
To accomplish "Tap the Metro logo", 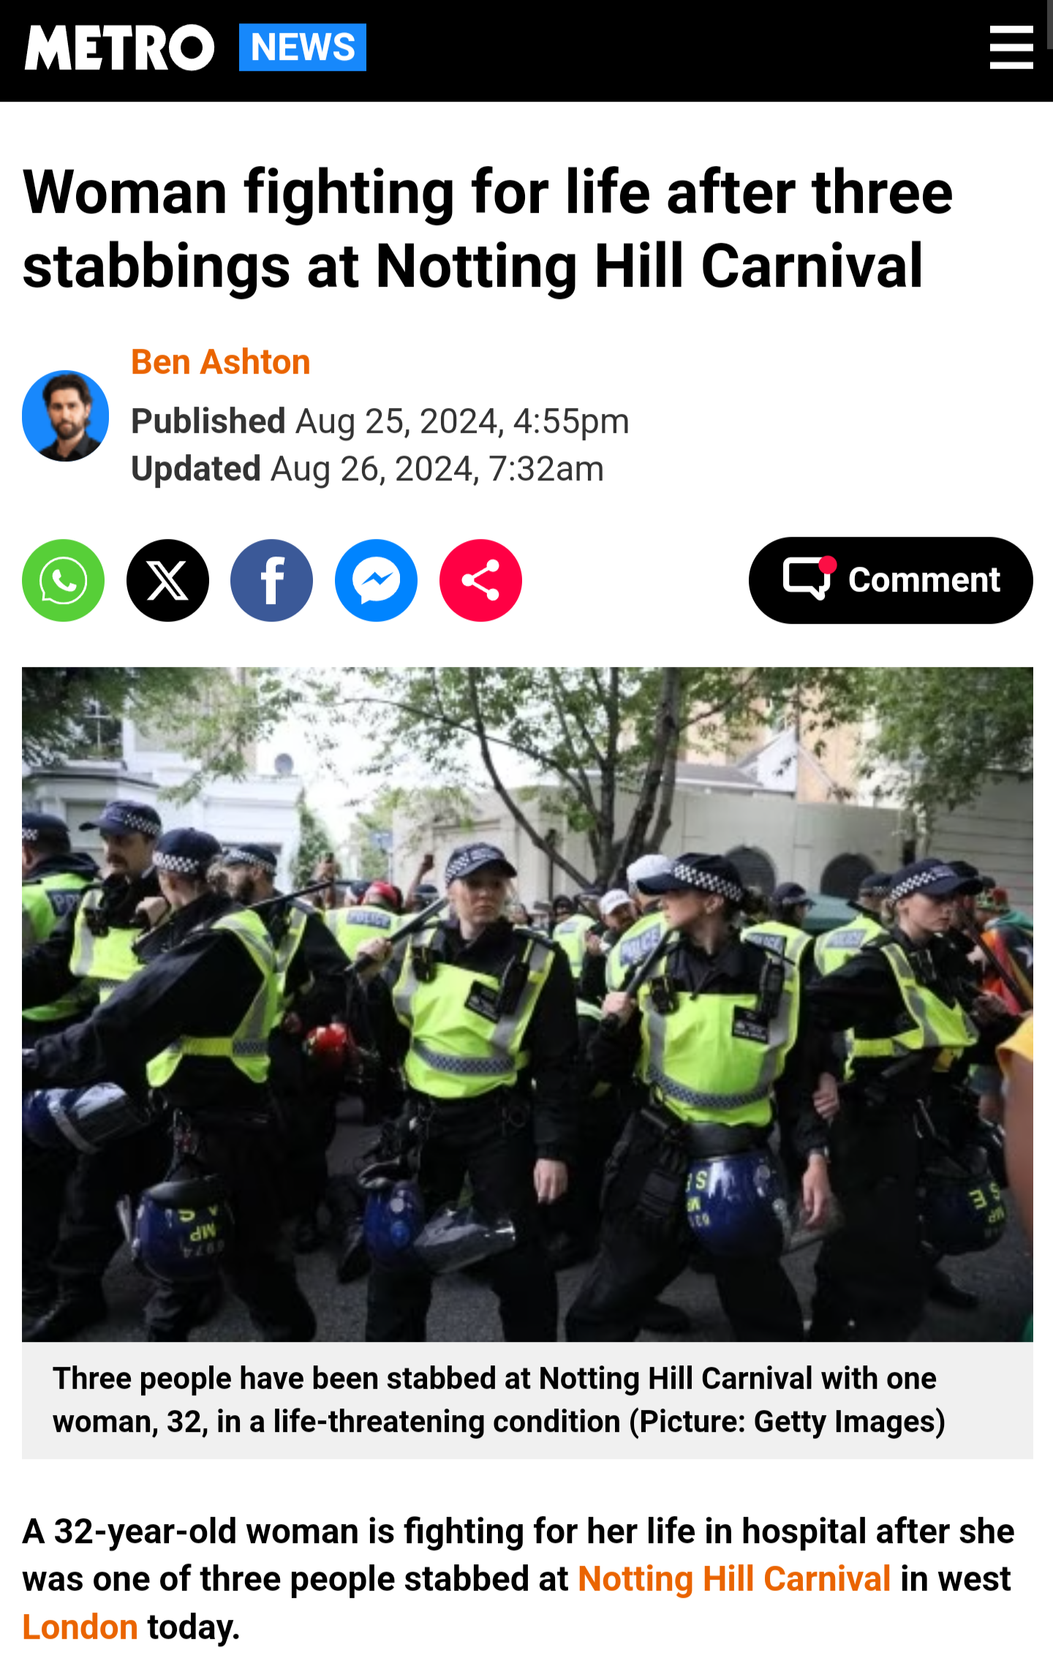I will pyautogui.click(x=120, y=48).
